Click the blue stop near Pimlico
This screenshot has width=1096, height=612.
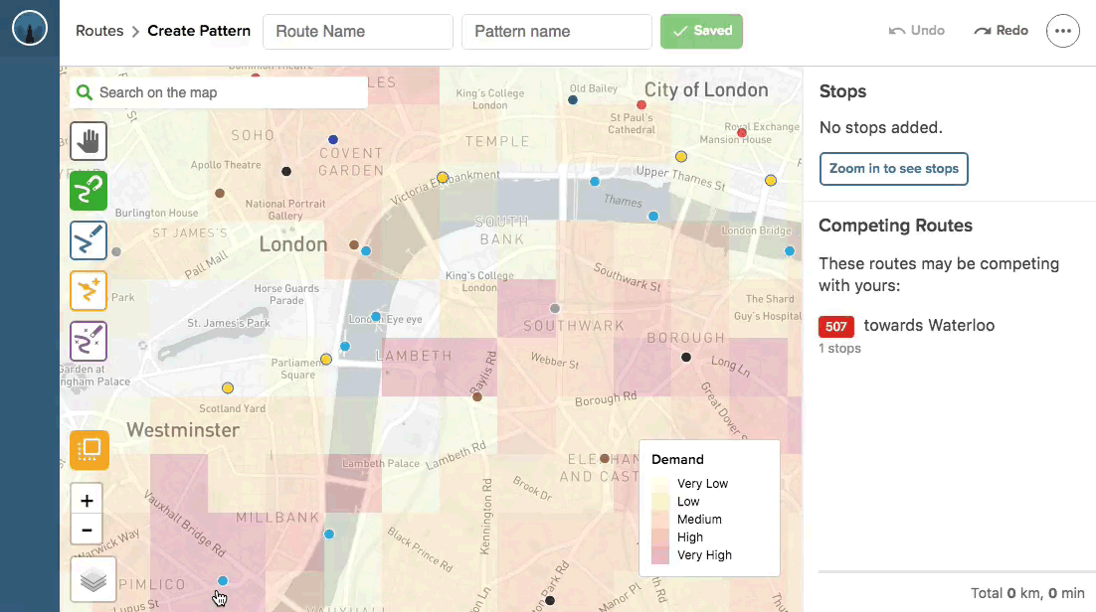click(x=222, y=580)
